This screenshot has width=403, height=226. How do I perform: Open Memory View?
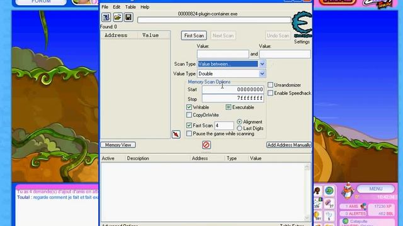(x=118, y=145)
